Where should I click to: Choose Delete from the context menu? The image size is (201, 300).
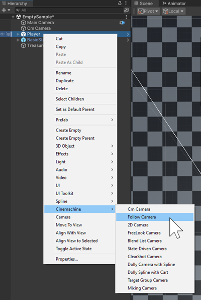80,89
